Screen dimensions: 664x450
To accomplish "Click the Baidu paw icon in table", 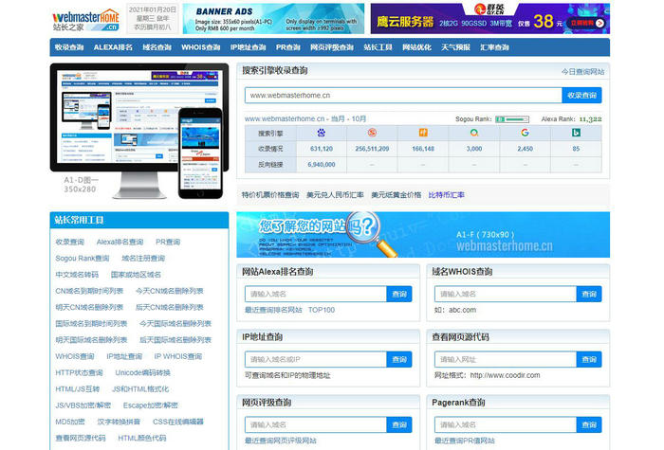I will coord(322,133).
